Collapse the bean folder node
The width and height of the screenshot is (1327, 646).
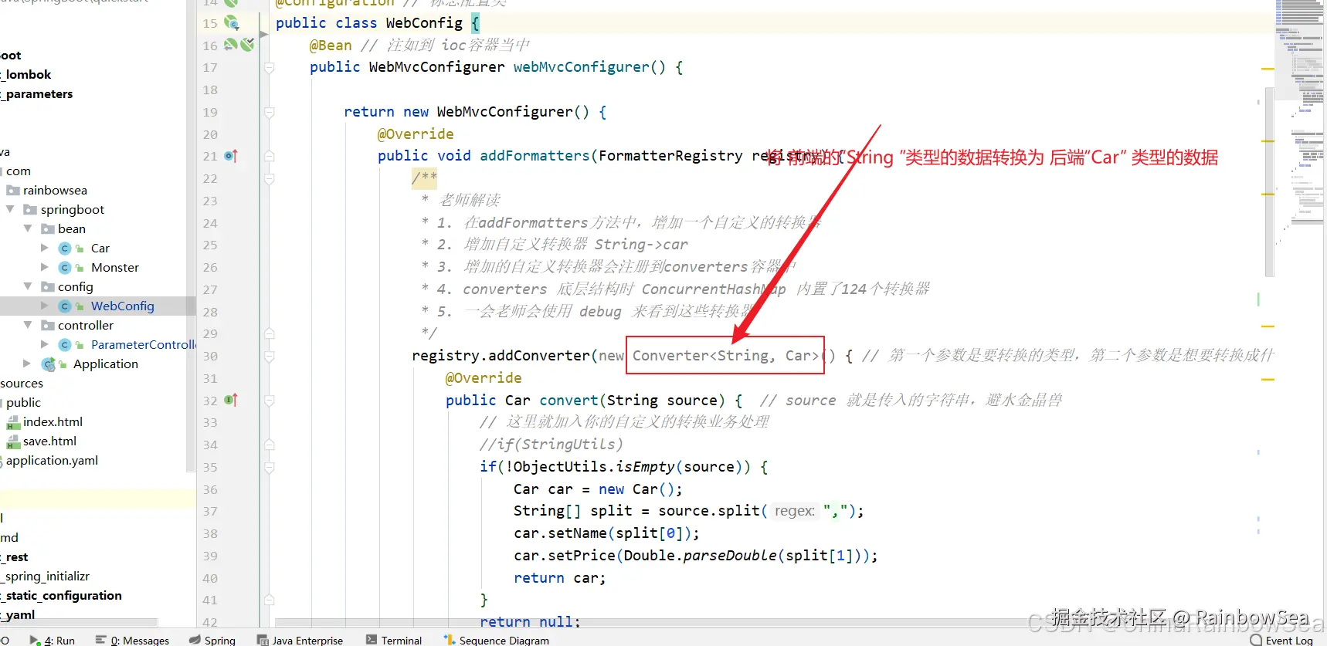28,228
